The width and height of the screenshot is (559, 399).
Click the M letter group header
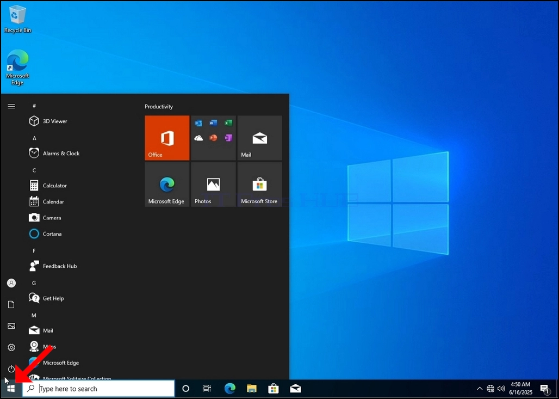(34, 315)
